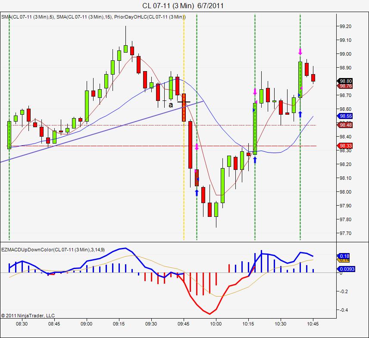Click the © 2011 NinjaTrader, LLC text
Screen dimensions: 369x338
[x=28, y=316]
